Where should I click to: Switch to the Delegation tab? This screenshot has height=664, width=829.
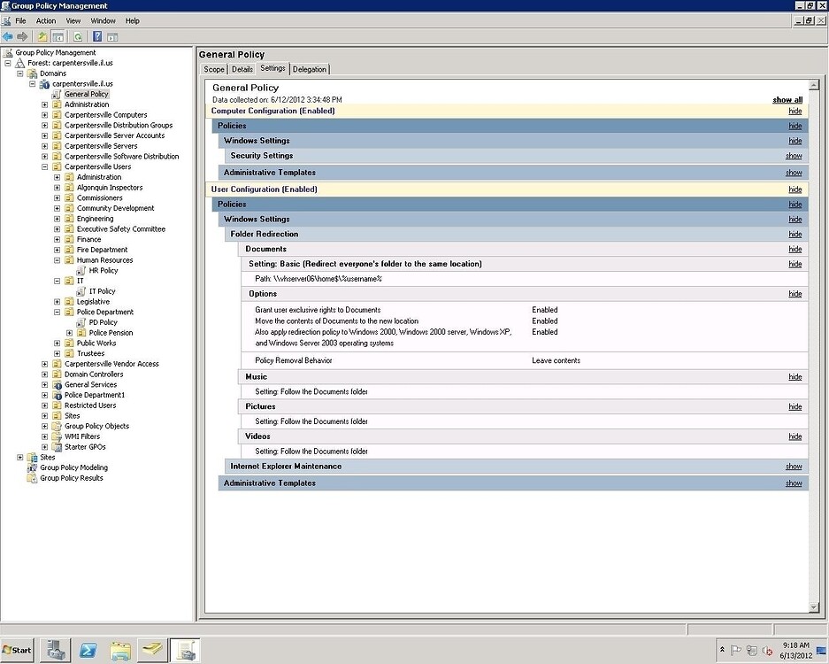[x=310, y=69]
